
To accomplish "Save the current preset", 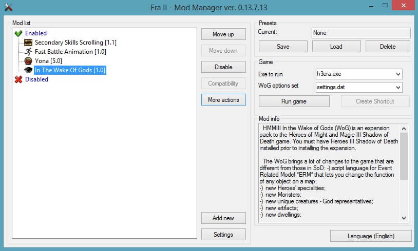I will pos(283,47).
